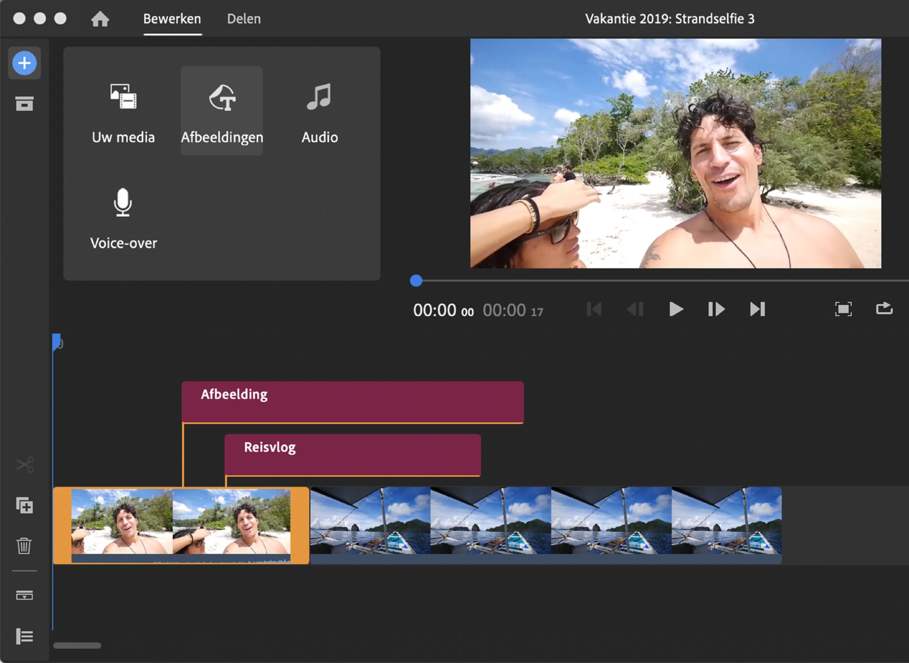Toggle fullscreen preview mode
The image size is (909, 663).
pos(843,309)
